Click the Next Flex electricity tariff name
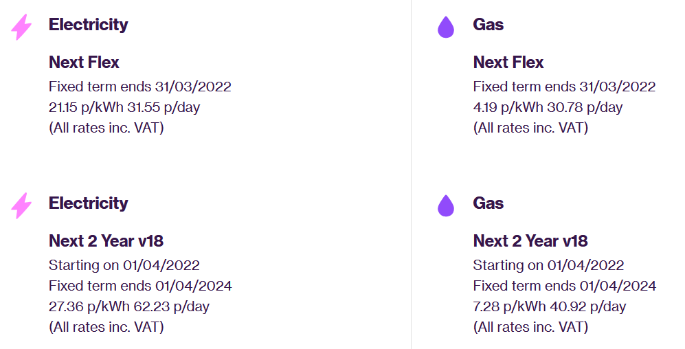 [x=84, y=63]
